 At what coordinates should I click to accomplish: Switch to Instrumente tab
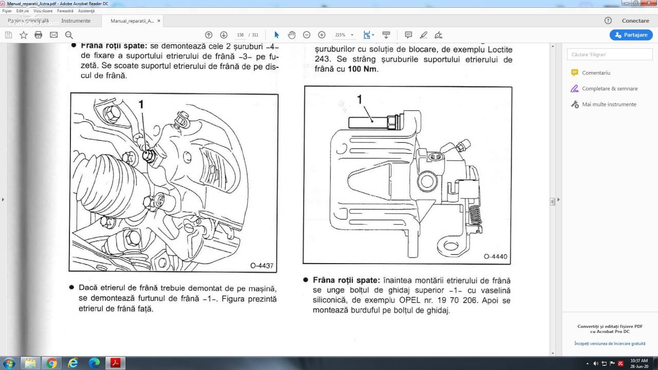pos(76,21)
